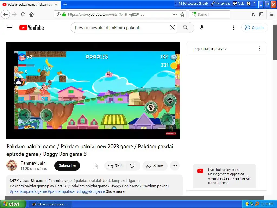Click the system clock 12:40 PM
The image size is (277, 208).
coord(267,204)
